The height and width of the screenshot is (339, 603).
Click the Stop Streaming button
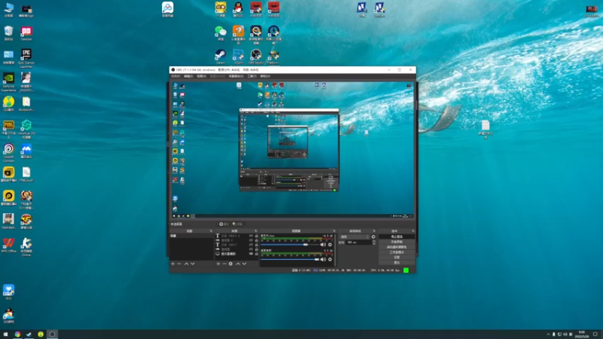click(396, 237)
